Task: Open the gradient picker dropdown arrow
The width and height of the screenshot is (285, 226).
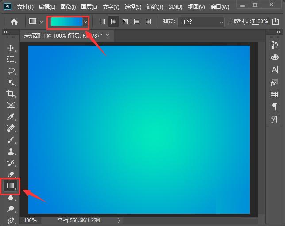Action: click(85, 22)
